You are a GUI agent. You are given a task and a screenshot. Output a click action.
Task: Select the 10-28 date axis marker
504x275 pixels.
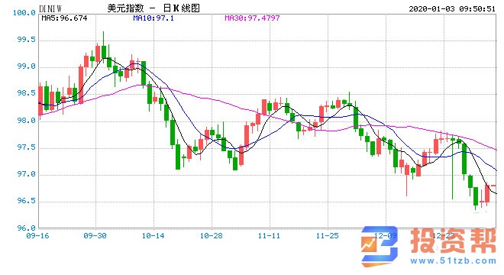pos(212,236)
